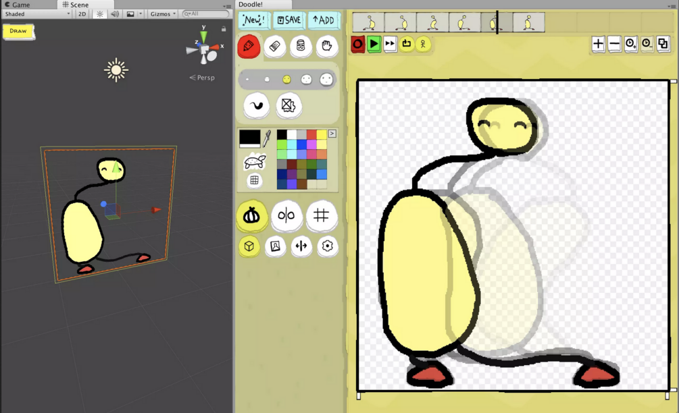The image size is (679, 413).
Task: Remove a frame with the minus button
Action: pos(614,44)
